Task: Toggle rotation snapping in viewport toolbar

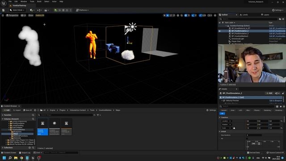Action: coord(193,16)
